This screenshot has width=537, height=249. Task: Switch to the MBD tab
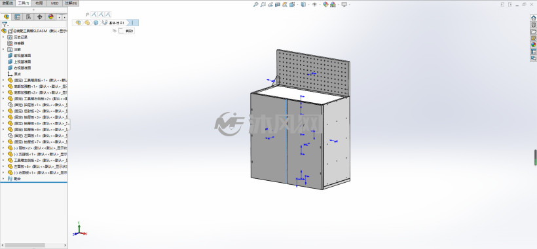tap(55, 3)
